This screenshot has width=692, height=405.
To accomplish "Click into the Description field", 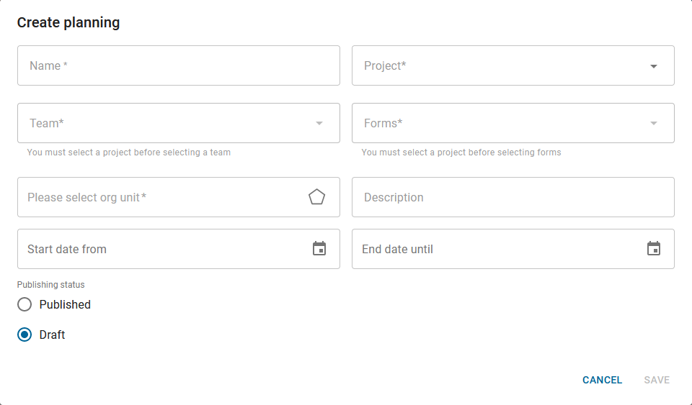I will coord(513,197).
